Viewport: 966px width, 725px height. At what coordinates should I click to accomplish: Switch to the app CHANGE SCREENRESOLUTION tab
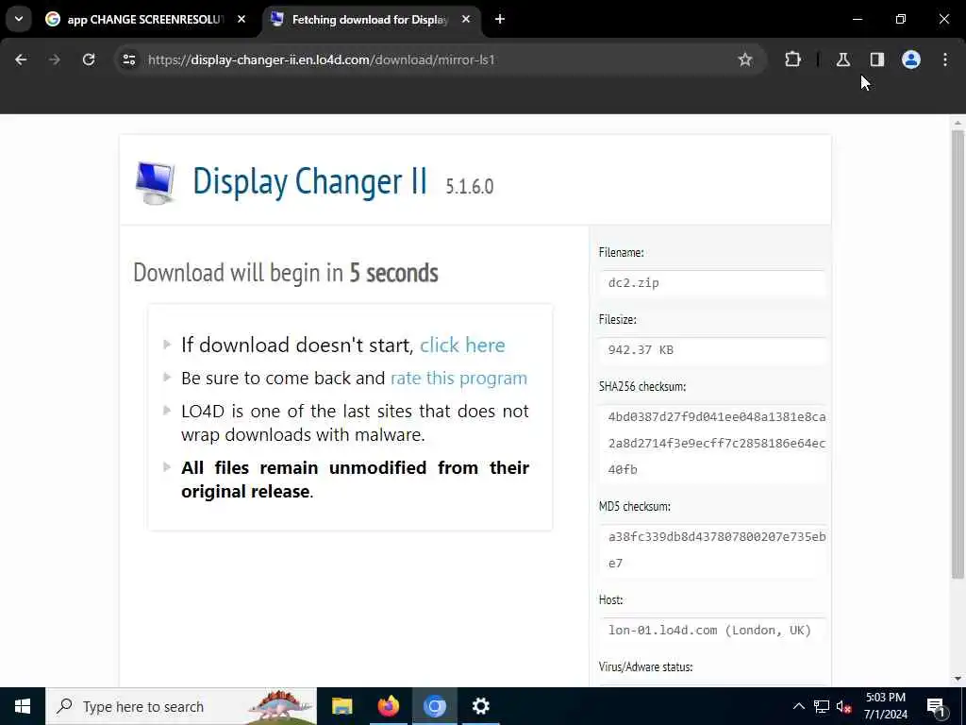click(x=143, y=20)
